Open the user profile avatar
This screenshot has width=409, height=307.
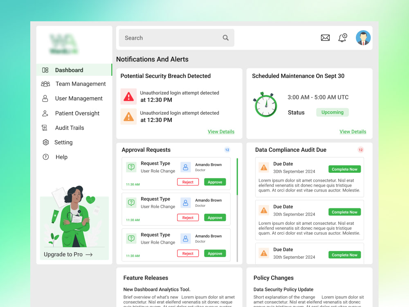tap(363, 38)
